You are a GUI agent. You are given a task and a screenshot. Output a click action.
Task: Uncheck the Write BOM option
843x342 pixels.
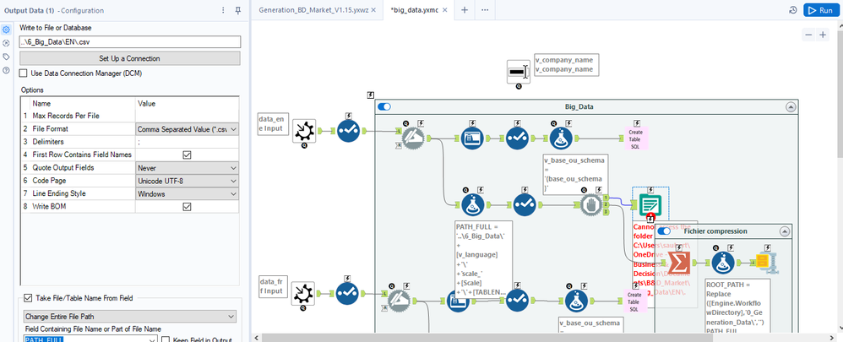click(187, 207)
